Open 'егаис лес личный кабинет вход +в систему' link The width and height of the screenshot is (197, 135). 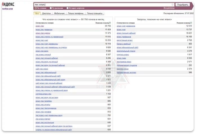[54, 126]
